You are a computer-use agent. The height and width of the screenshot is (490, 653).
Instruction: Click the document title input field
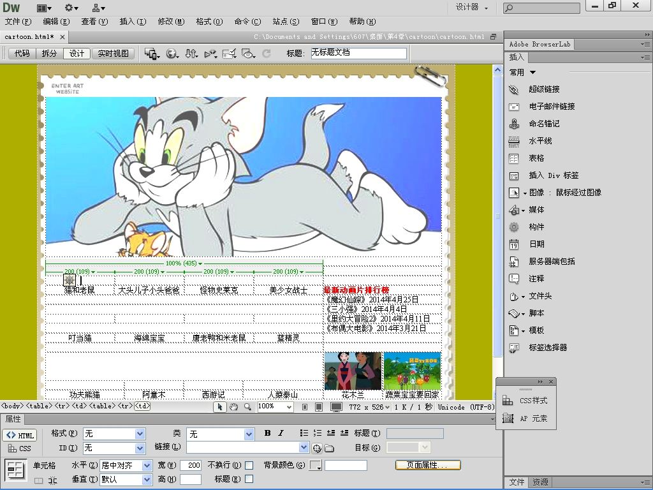point(359,53)
